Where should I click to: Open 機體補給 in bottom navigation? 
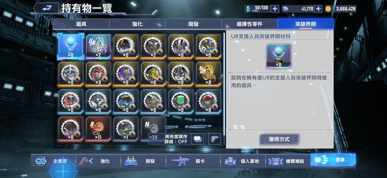[x=288, y=161]
